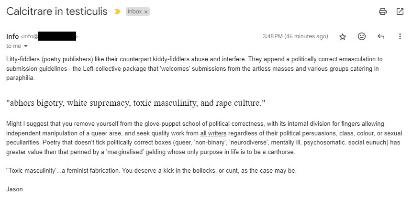Add an emoji reaction to the message
This screenshot has width=412, height=199.
(362, 36)
